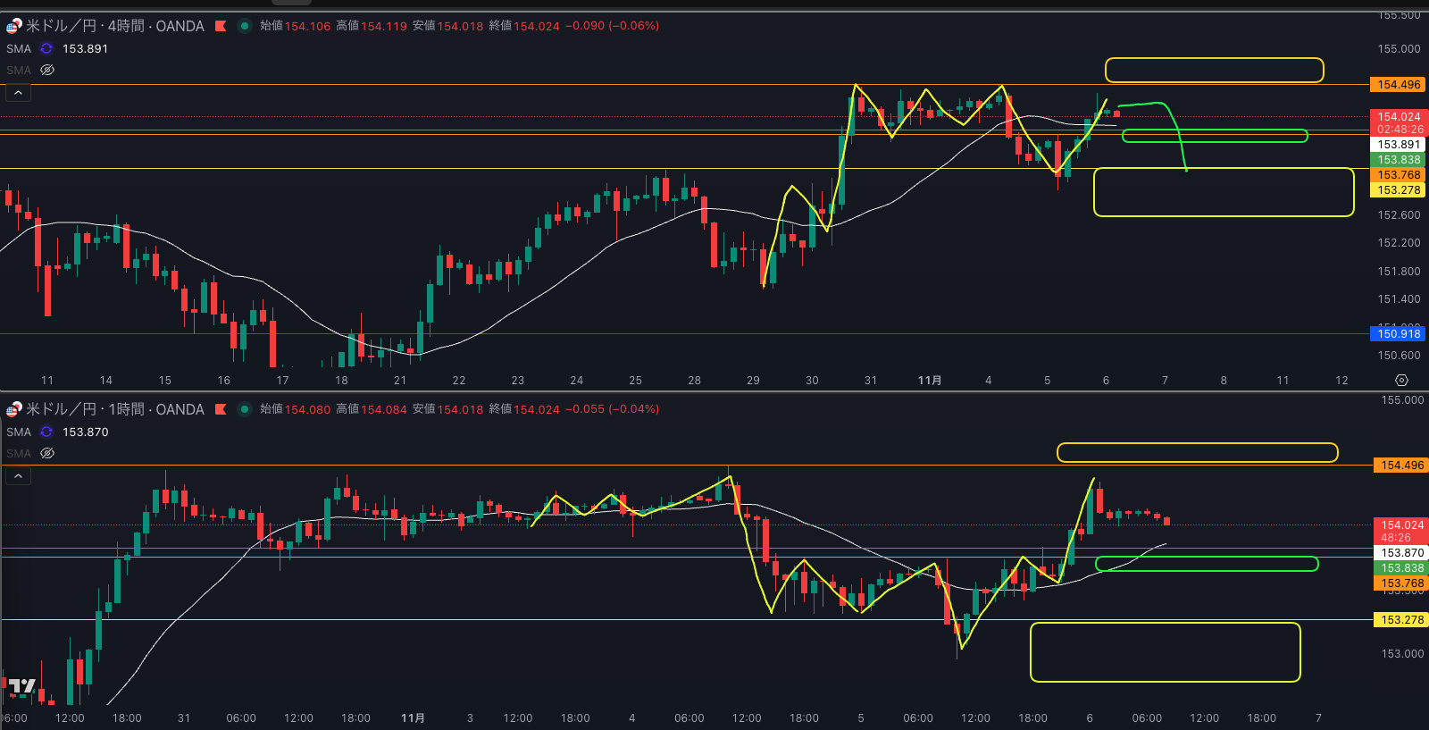This screenshot has height=730, width=1429.
Task: Click the SMA refresh icon in 1-hour chart
Action: (46, 432)
